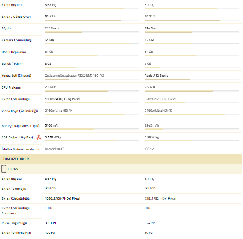Select the İşletim Sistemi Versiyonu label

[20, 149]
